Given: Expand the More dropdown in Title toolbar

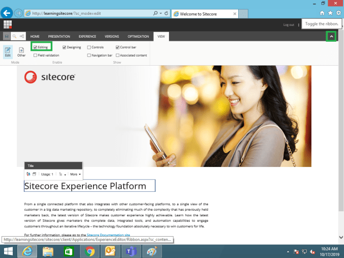Looking at the screenshot, I should pos(75,174).
